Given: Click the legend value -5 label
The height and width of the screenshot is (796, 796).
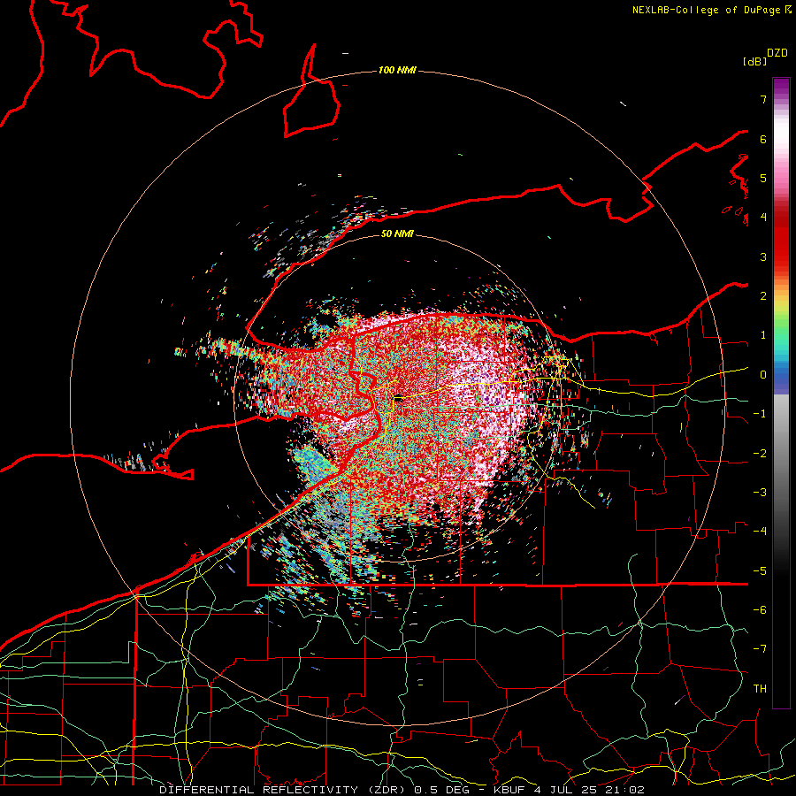Looking at the screenshot, I should click(760, 571).
